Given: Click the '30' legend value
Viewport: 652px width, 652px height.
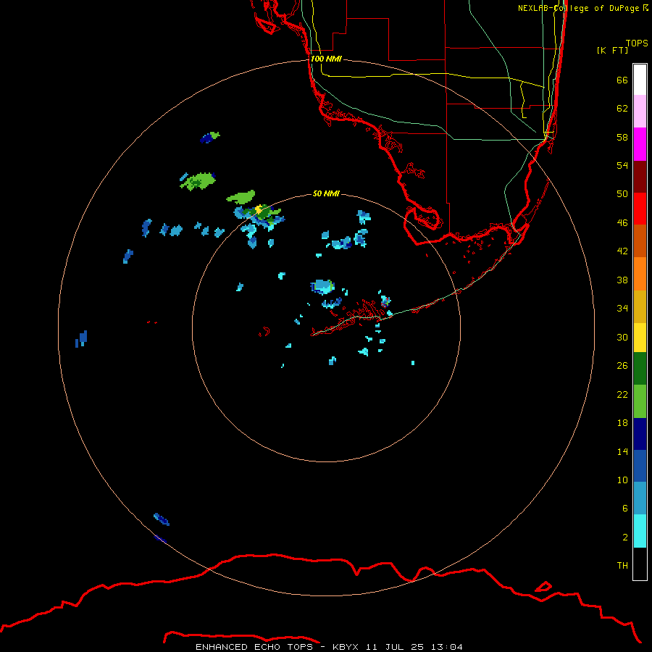Looking at the screenshot, I should click(x=622, y=337).
